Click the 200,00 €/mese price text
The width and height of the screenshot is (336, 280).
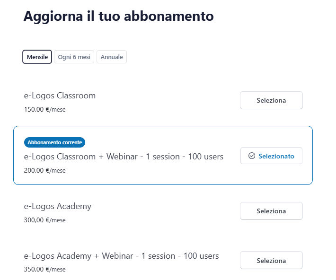(44, 170)
